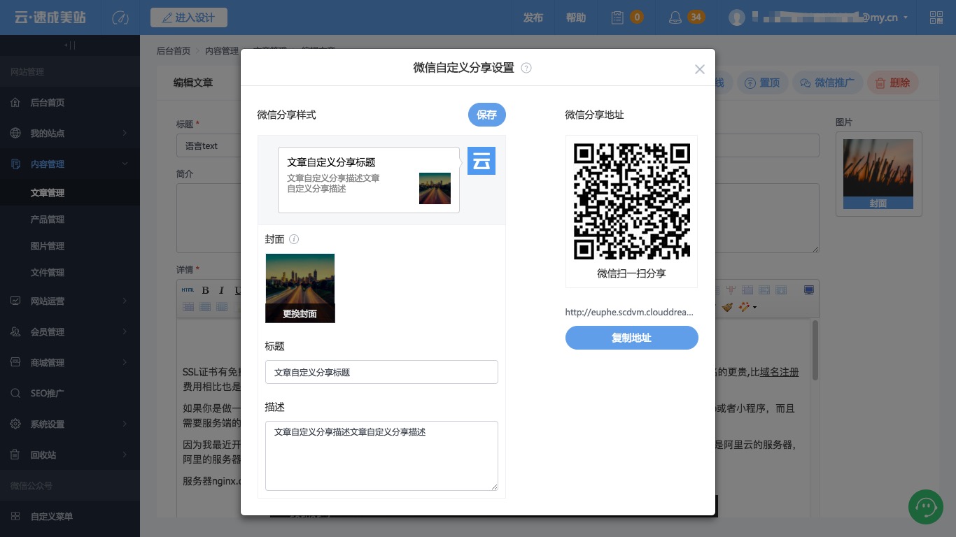The width and height of the screenshot is (956, 537).
Task: Click inside the 标题 input field
Action: tap(381, 372)
